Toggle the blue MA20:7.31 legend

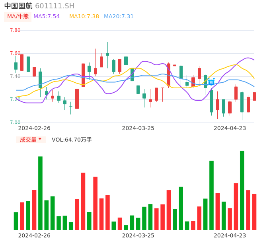[119, 17]
